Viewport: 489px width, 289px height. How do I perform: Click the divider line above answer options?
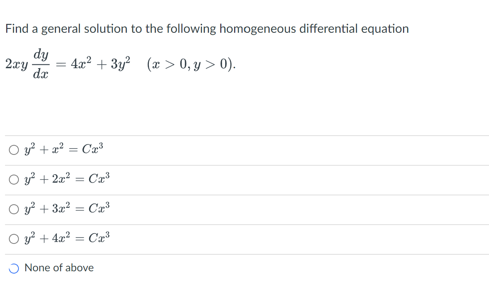coord(244,135)
